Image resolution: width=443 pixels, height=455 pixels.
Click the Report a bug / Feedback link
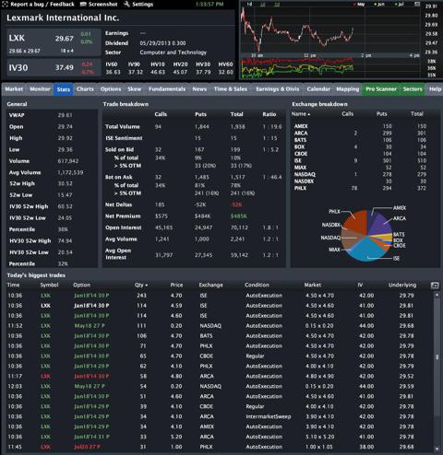click(42, 5)
